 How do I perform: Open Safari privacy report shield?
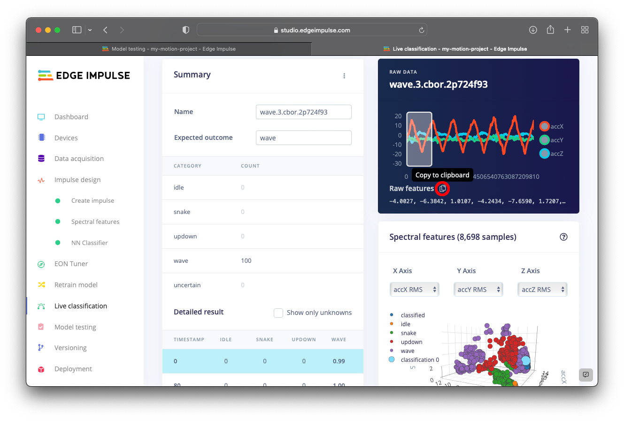point(186,30)
